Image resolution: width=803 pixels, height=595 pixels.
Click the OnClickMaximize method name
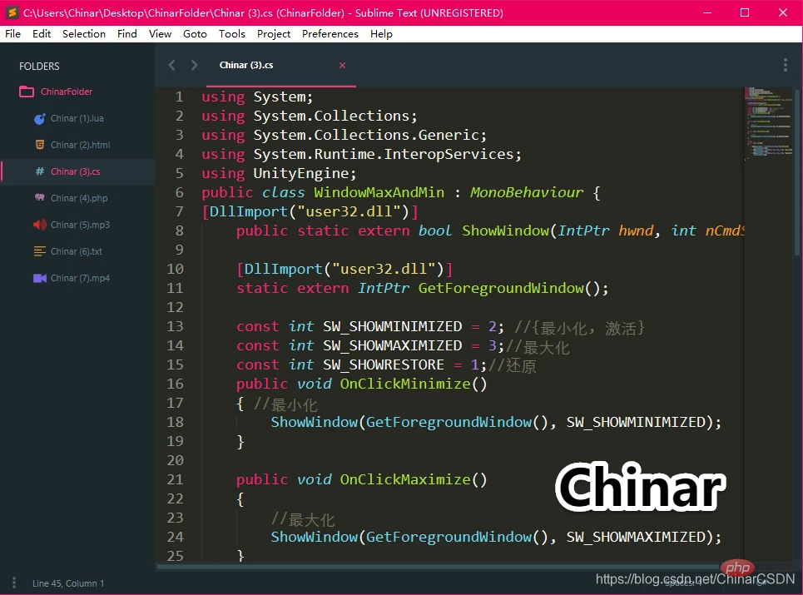tap(405, 480)
